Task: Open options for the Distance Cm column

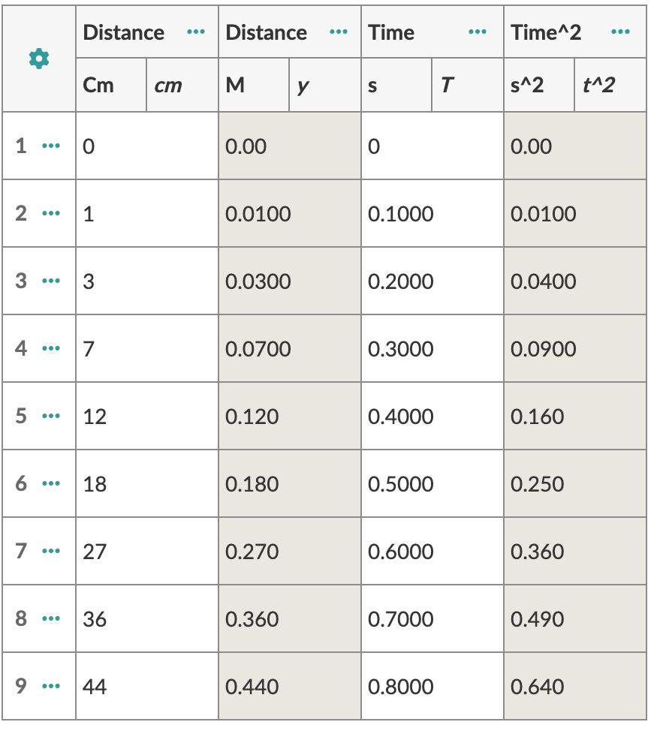Action: coord(196,32)
